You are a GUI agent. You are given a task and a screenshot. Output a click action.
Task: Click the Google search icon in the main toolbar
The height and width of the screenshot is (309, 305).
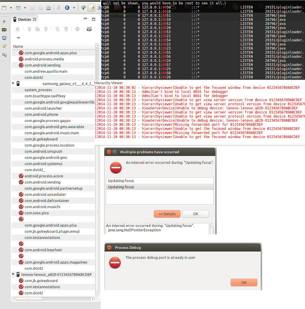67,8
